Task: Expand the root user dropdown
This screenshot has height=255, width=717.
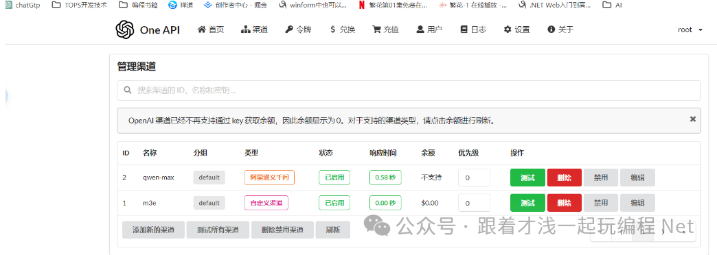Action: click(x=690, y=29)
